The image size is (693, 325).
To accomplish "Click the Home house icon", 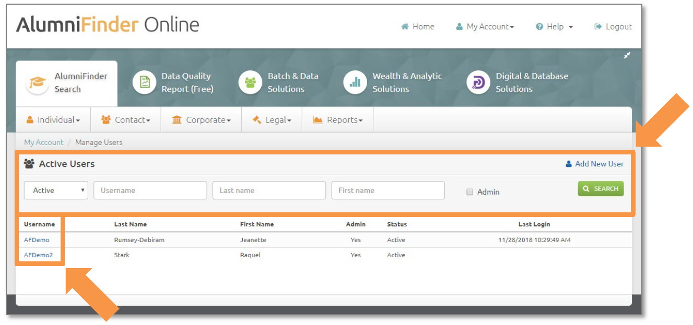I will pos(405,27).
